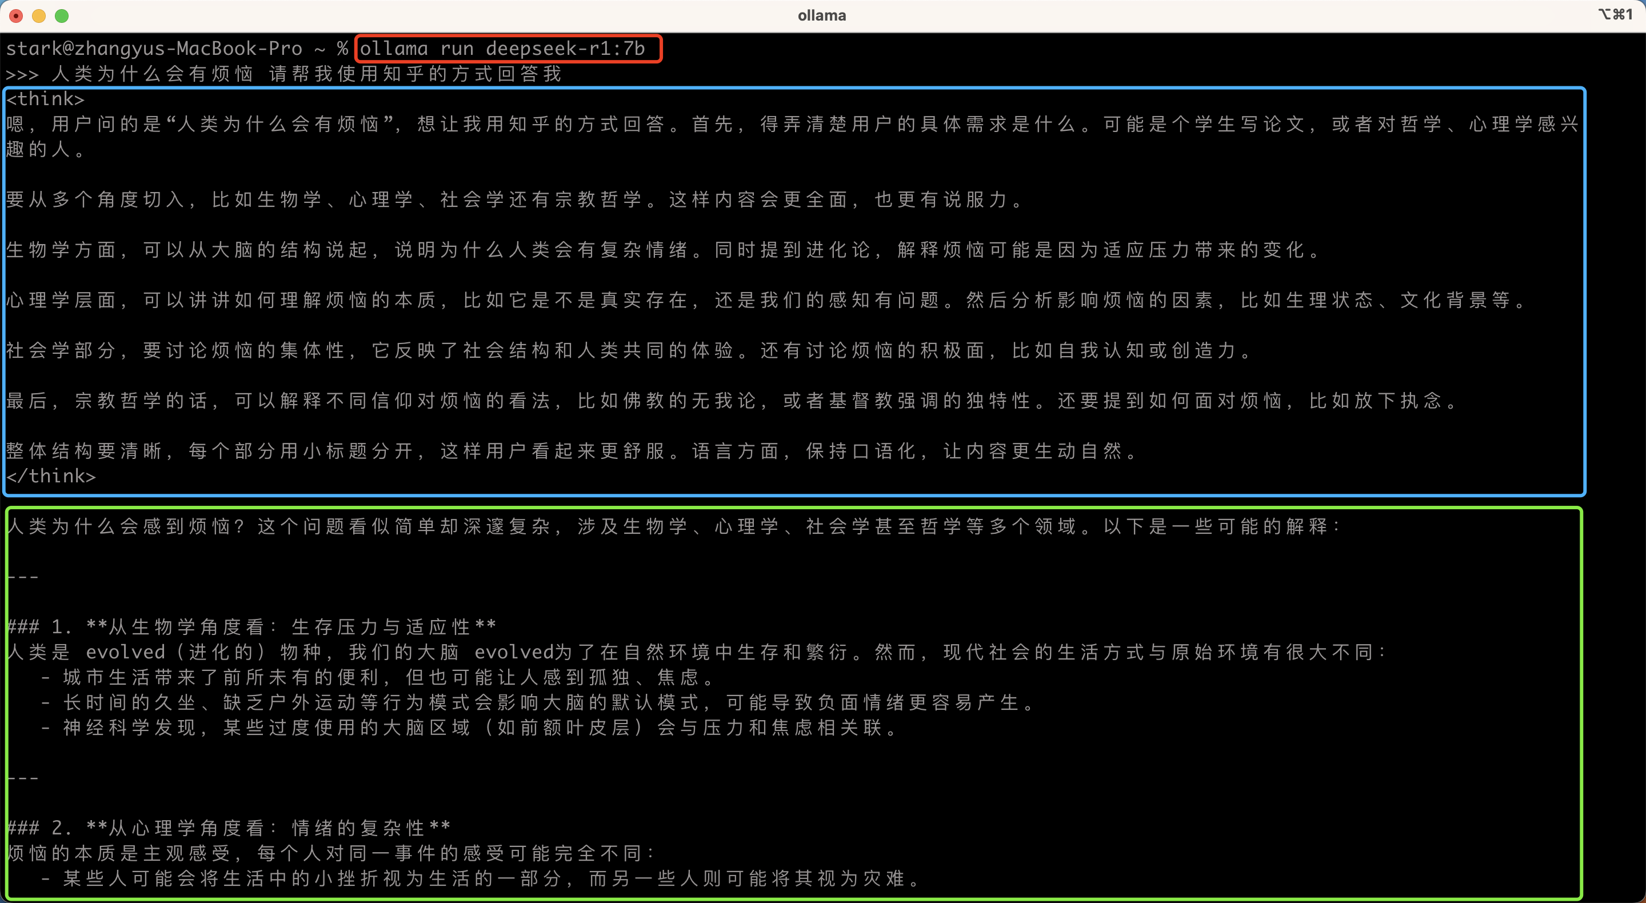Image resolution: width=1646 pixels, height=903 pixels.
Task: Click the prompt 'stark@zhangyus-MacBook-Pro'
Action: (x=154, y=49)
